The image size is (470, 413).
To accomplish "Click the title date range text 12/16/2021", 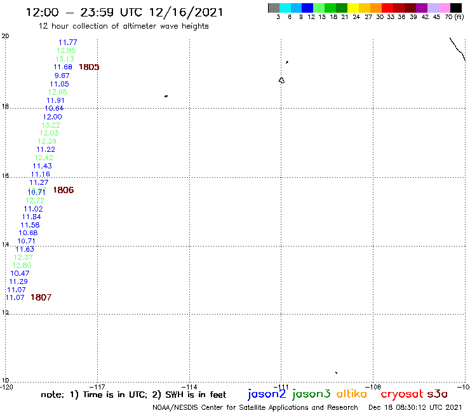I will [186, 12].
